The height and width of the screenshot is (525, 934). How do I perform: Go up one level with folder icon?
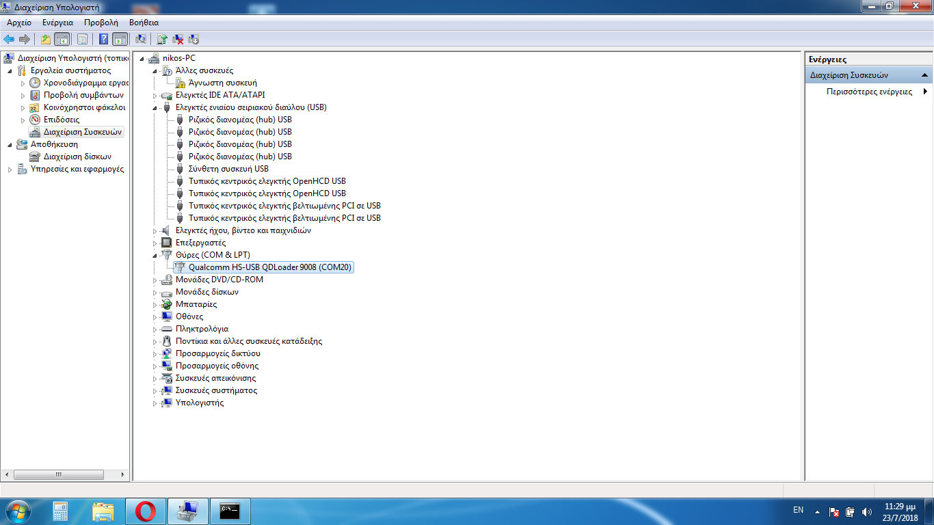(46, 39)
